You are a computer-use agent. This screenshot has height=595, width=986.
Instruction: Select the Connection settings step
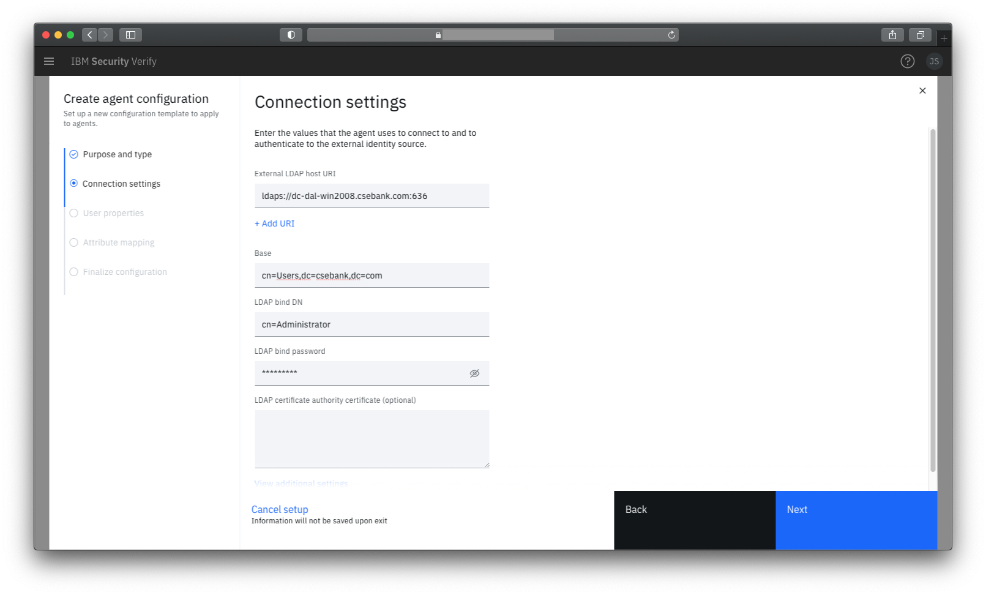115,184
